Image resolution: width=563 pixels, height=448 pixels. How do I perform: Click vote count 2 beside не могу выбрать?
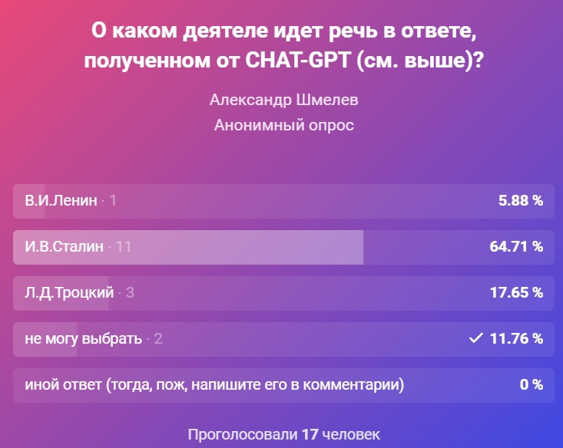click(x=158, y=338)
